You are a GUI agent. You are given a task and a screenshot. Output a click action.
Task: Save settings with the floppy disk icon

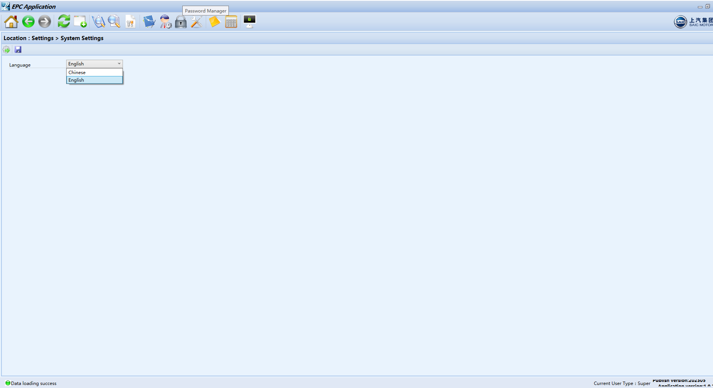[18, 50]
